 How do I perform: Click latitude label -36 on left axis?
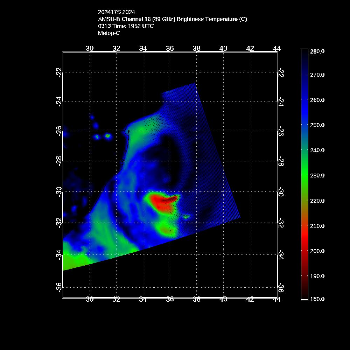(x=59, y=287)
